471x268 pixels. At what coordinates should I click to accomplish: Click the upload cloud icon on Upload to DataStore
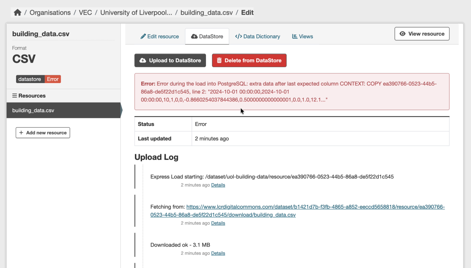143,60
